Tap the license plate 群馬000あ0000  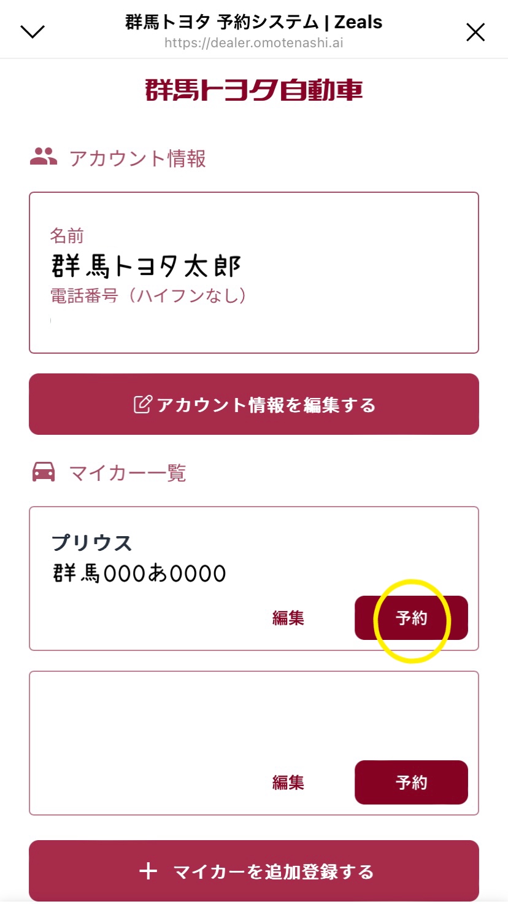point(139,574)
